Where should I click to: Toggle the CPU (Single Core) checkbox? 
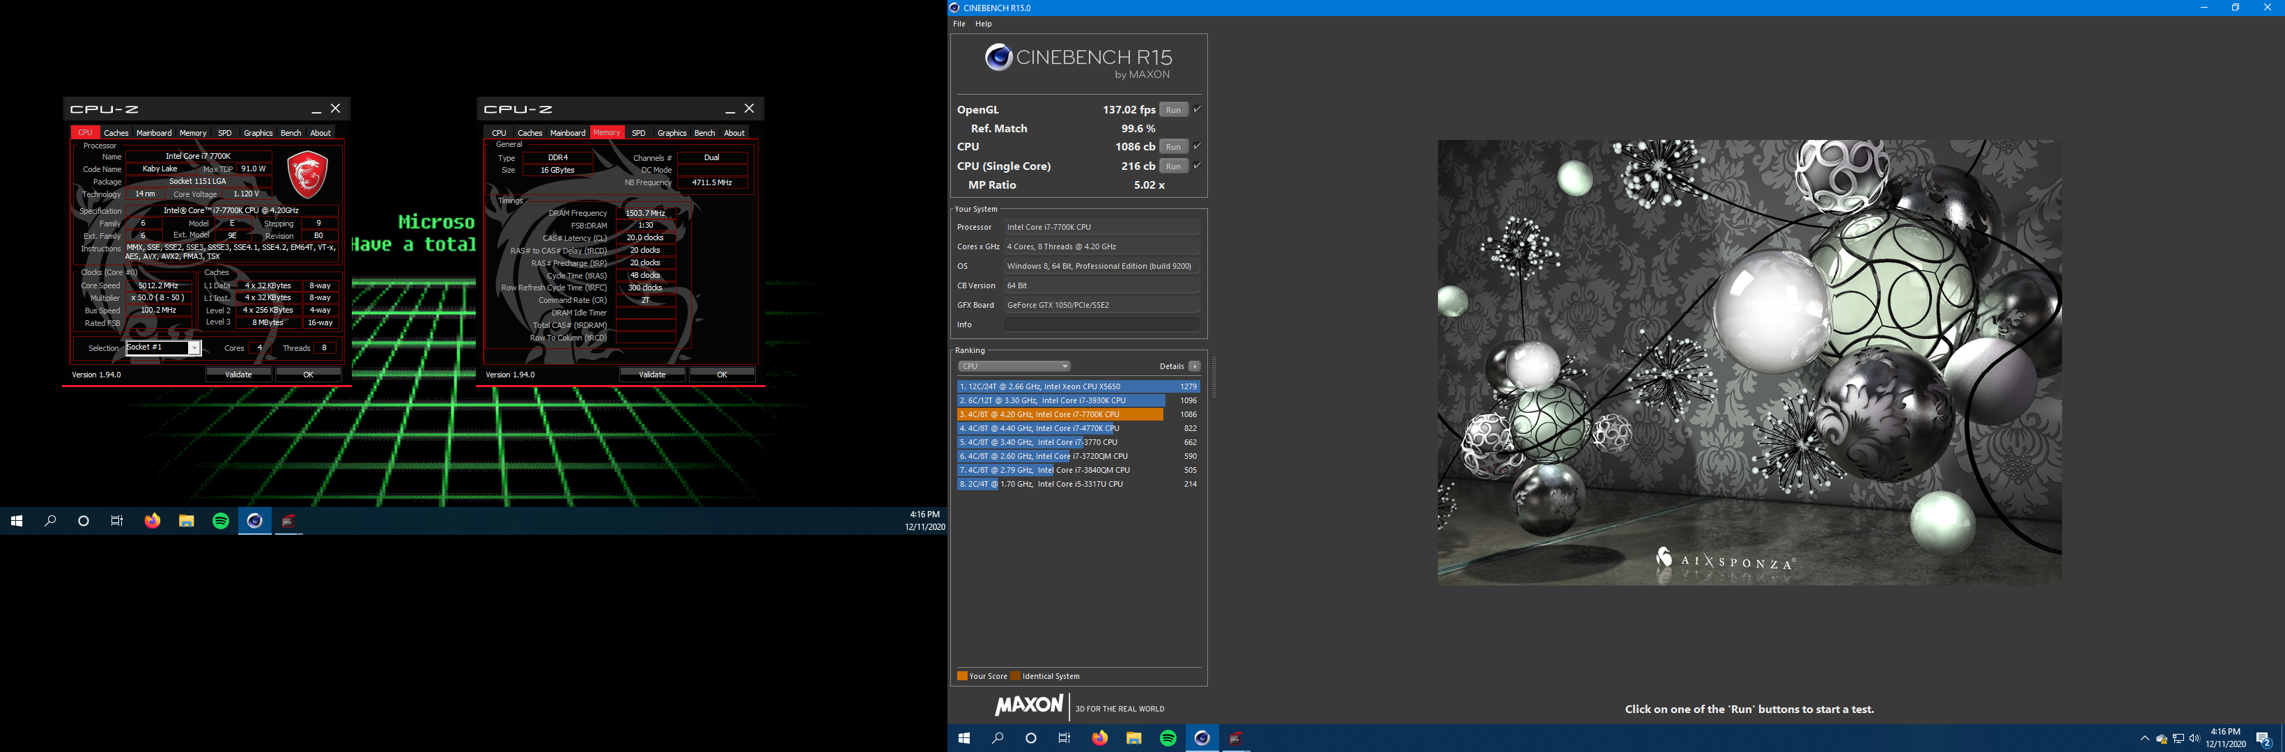point(1197,166)
